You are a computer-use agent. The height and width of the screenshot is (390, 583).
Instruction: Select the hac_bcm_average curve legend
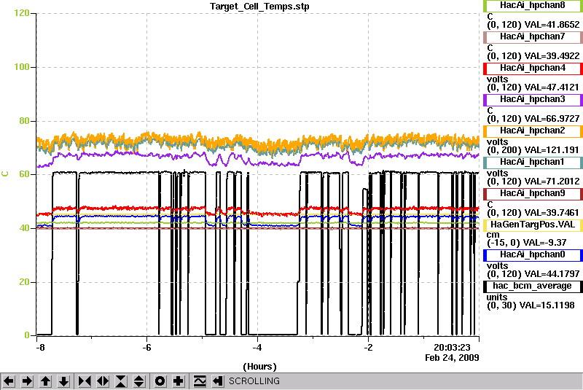(533, 286)
